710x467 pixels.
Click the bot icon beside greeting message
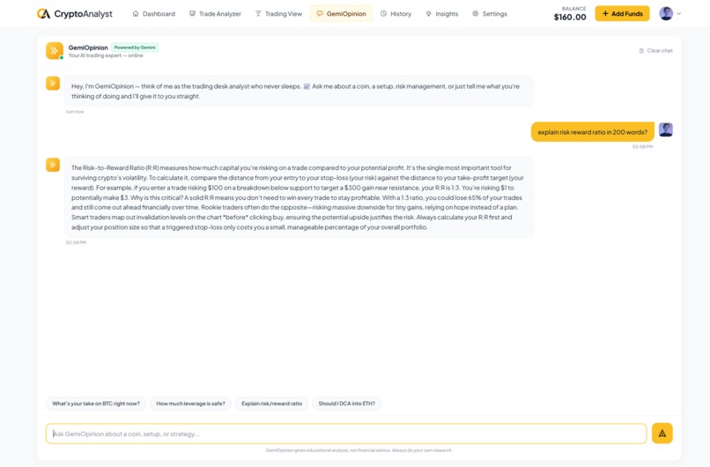click(x=53, y=84)
